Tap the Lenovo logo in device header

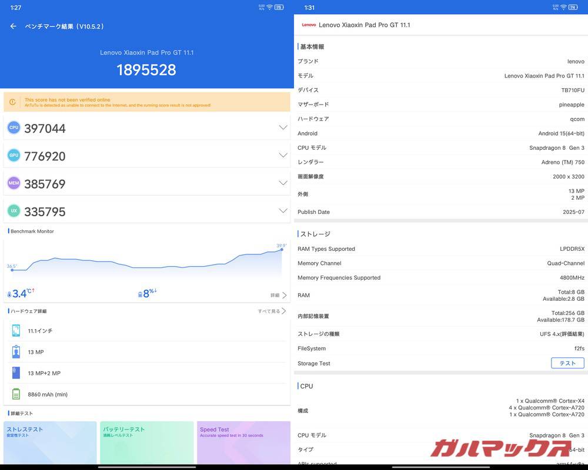pos(309,25)
